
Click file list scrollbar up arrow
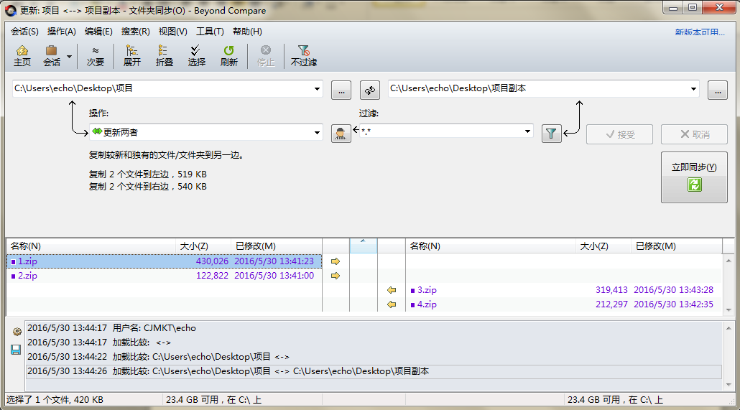click(729, 261)
